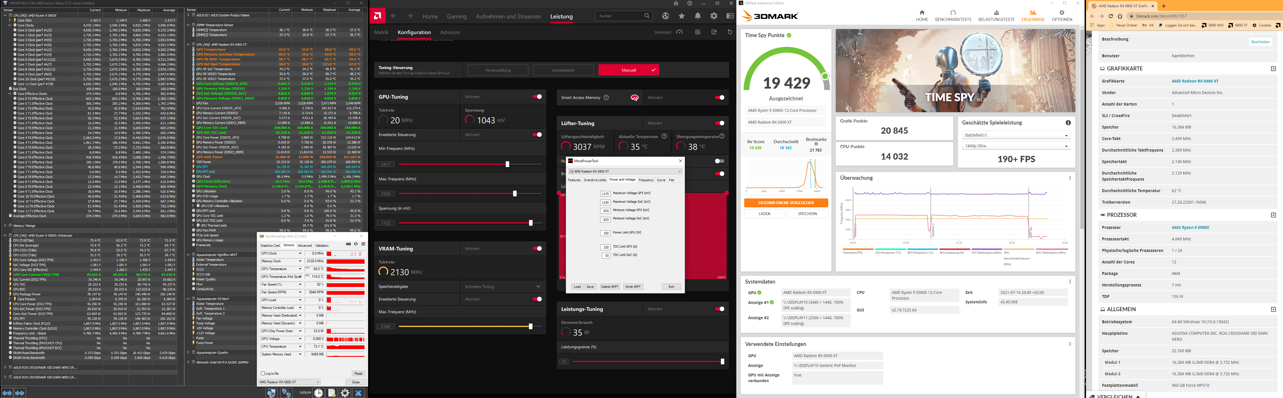Screen dimensions: 1283x398
Task: Click the bug report icon in Radeon Software
Action: 675,3
